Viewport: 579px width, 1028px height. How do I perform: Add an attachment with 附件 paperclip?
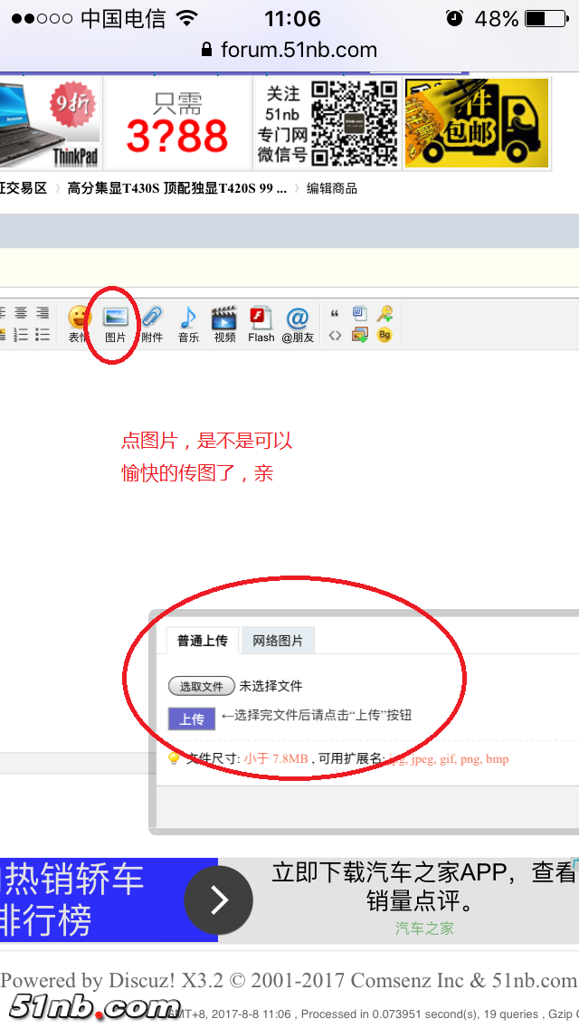151,323
